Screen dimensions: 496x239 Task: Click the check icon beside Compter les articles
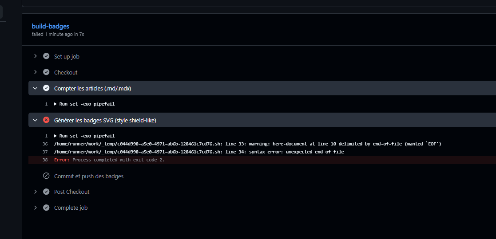tap(46, 88)
